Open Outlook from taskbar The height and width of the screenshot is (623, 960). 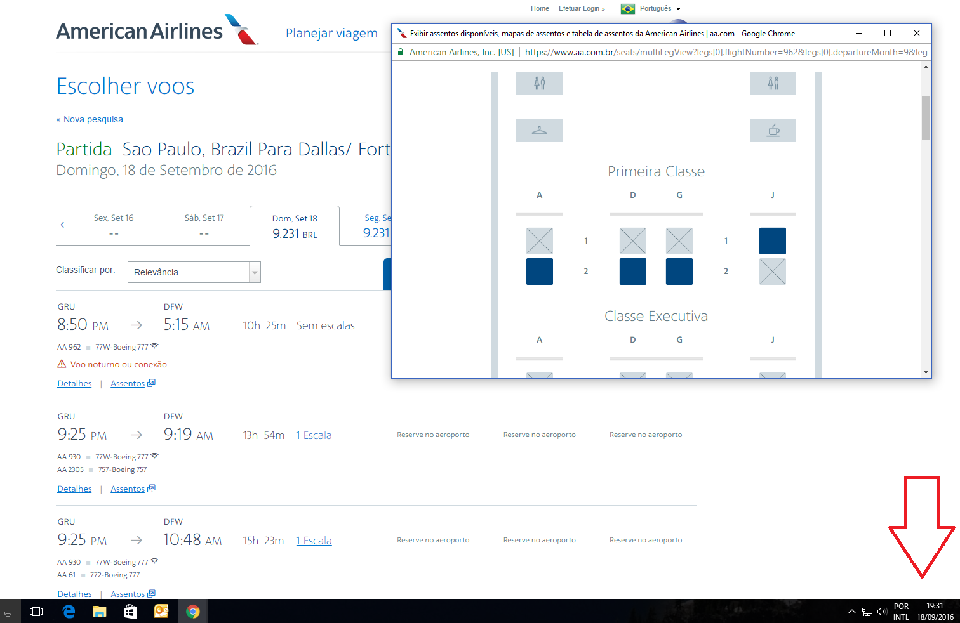161,611
